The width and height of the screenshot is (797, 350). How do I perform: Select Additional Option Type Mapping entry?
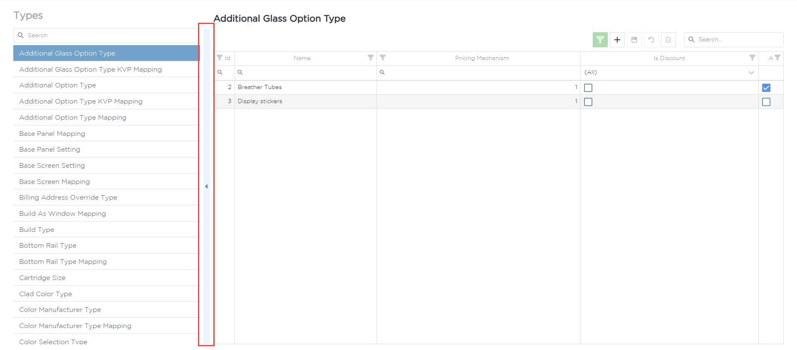(x=106, y=117)
